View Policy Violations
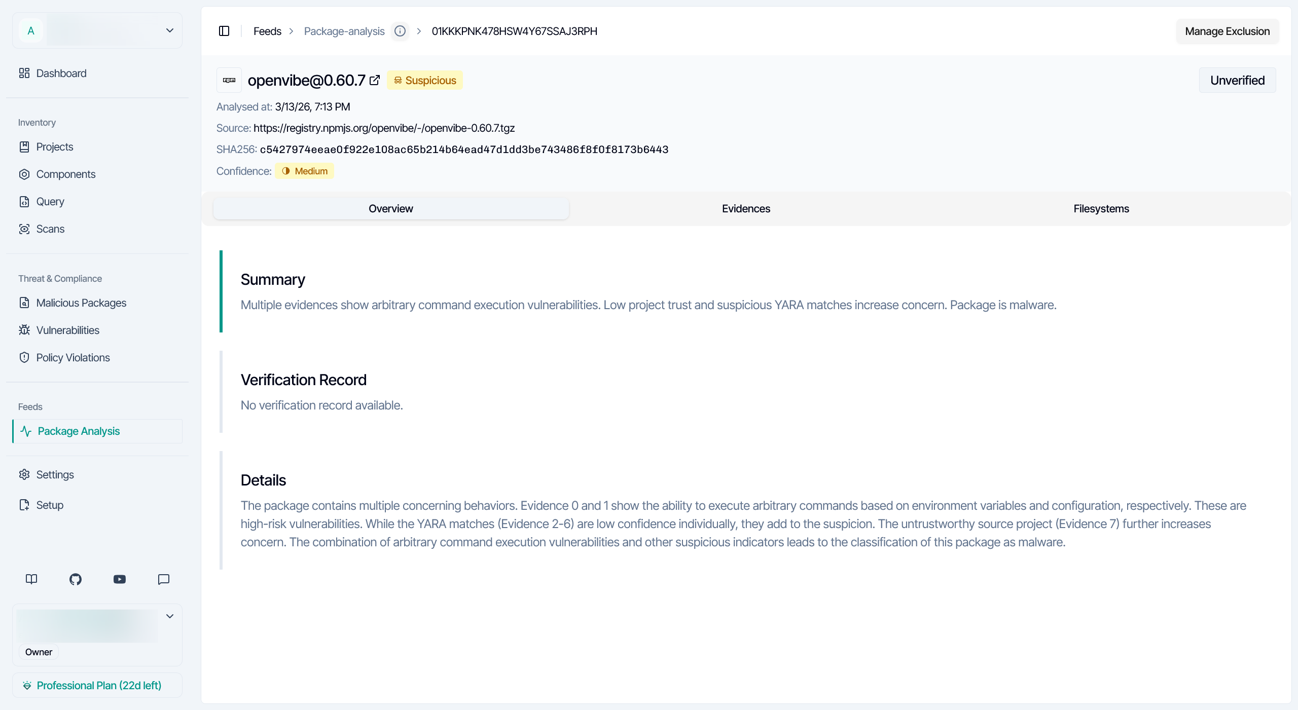Image resolution: width=1298 pixels, height=710 pixels. (x=73, y=357)
